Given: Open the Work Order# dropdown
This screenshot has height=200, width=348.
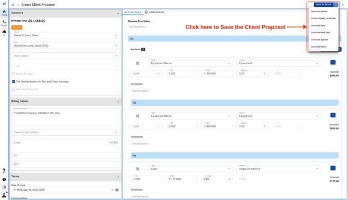Looking at the screenshot, I should point(65,56).
